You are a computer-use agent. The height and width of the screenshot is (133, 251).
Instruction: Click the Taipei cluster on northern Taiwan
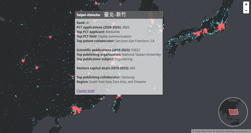pos(119,97)
